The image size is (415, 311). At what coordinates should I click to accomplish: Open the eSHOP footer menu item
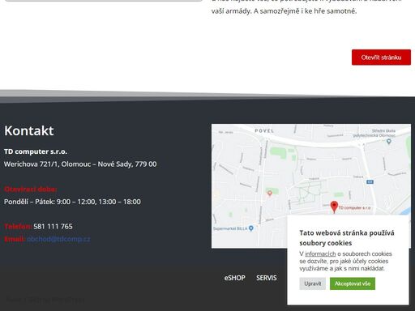click(235, 278)
